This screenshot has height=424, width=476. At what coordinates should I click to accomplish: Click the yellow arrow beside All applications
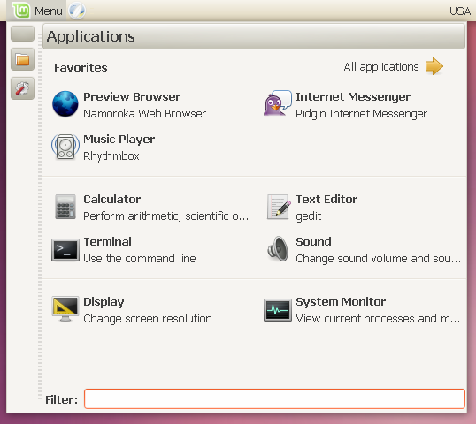point(434,66)
